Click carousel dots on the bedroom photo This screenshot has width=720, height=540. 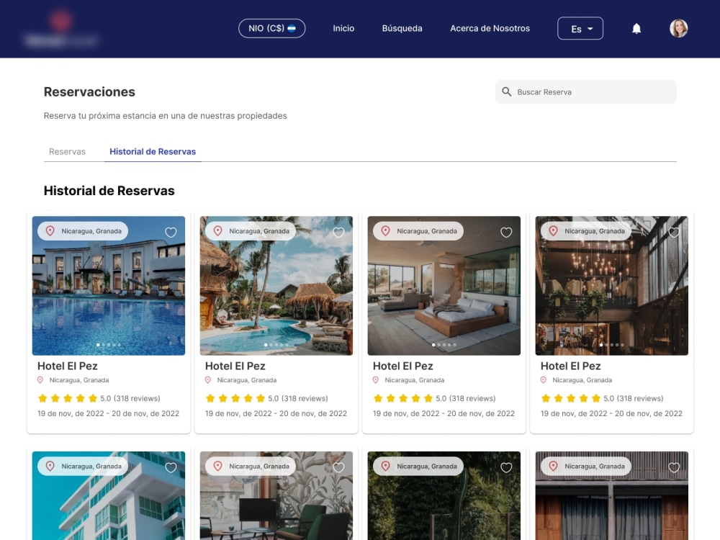(444, 345)
